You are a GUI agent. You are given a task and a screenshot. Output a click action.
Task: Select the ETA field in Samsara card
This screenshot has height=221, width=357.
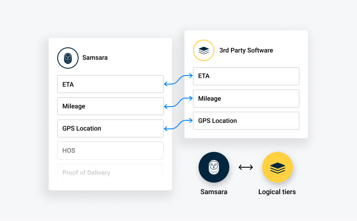[x=111, y=84]
